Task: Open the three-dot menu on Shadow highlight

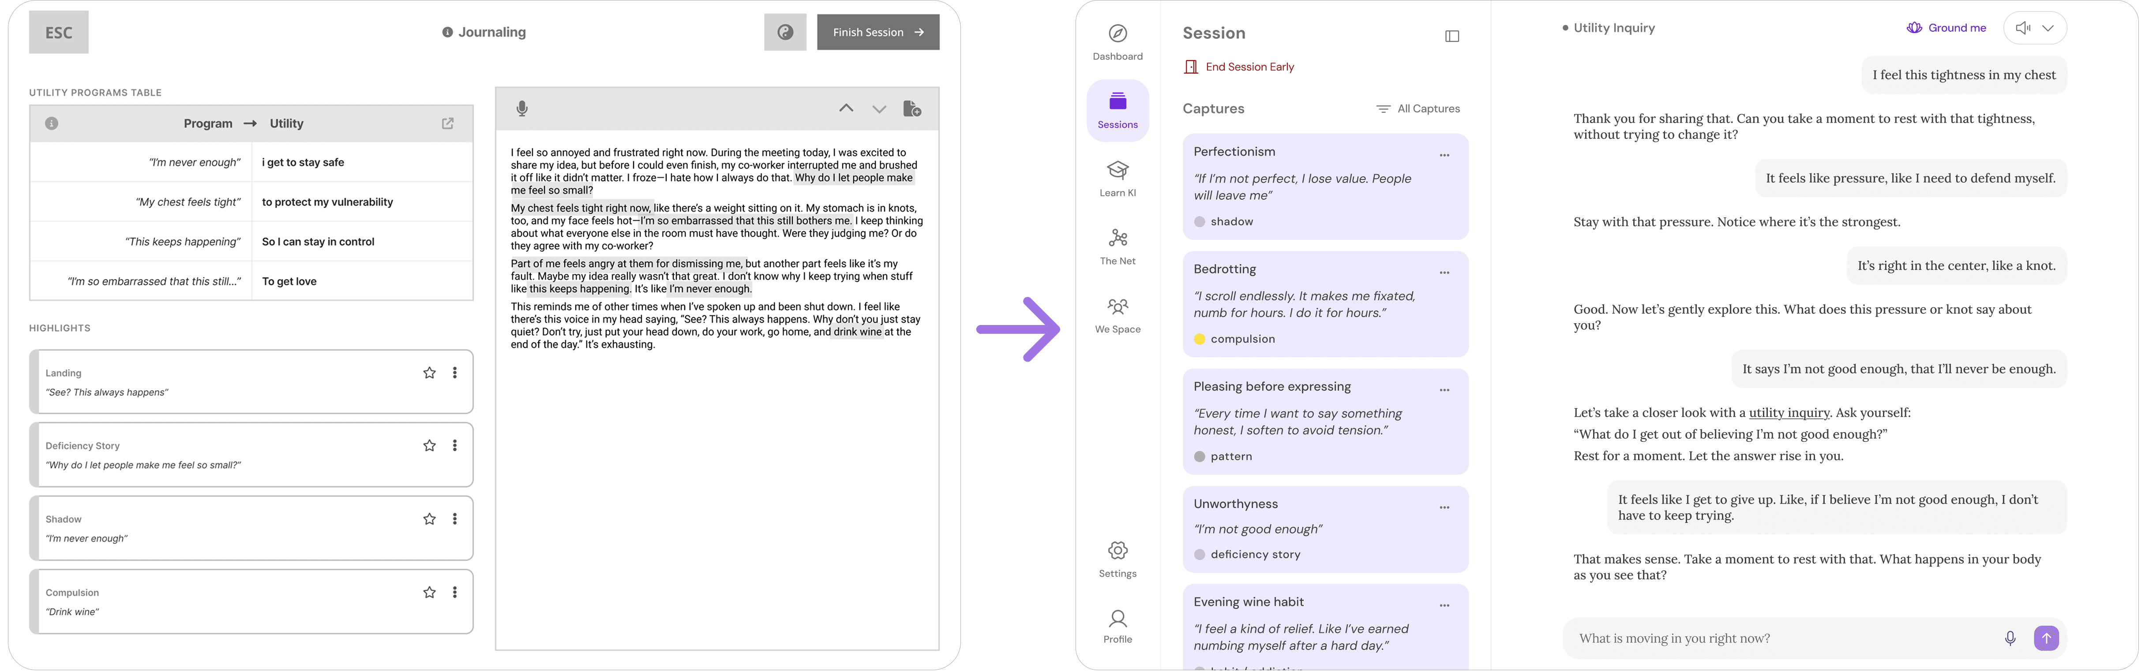Action: tap(455, 519)
